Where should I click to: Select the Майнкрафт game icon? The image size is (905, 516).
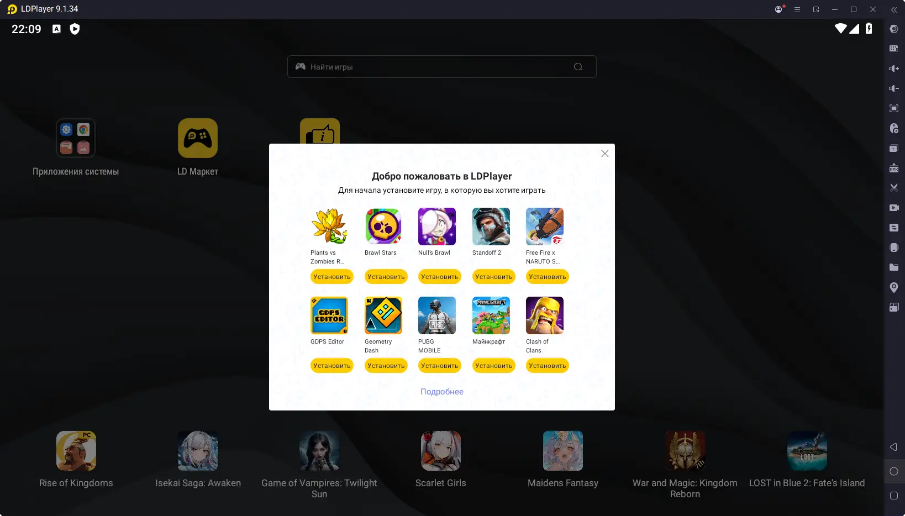[491, 315]
